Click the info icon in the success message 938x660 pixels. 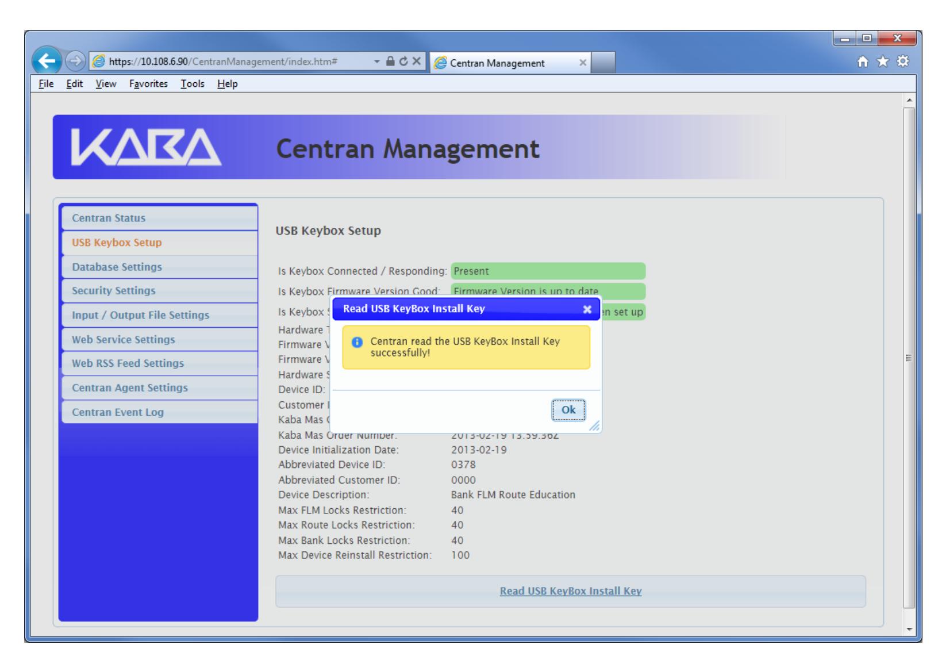[x=357, y=342]
